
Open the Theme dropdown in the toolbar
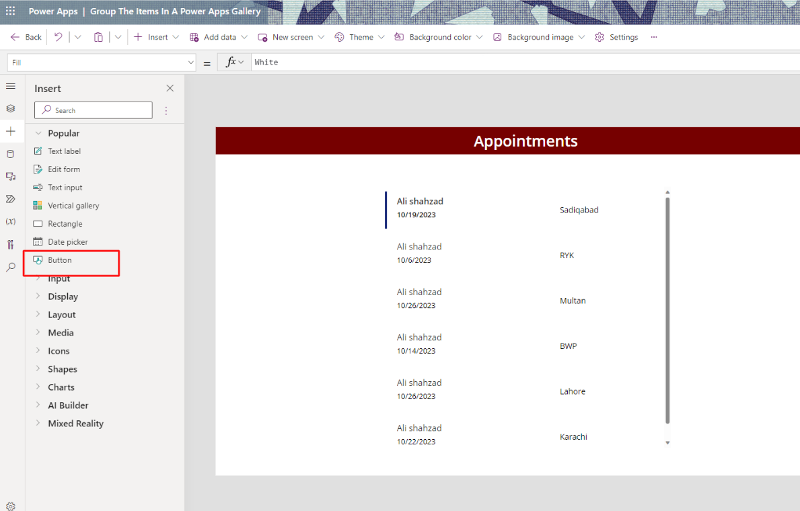359,37
